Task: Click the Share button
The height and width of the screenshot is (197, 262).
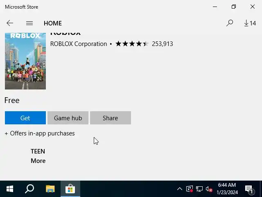Action: tap(111, 118)
